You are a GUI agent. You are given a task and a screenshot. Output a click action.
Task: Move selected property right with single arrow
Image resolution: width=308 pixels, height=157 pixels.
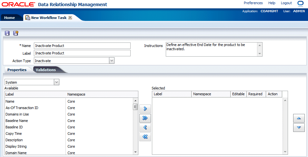[x=145, y=109]
